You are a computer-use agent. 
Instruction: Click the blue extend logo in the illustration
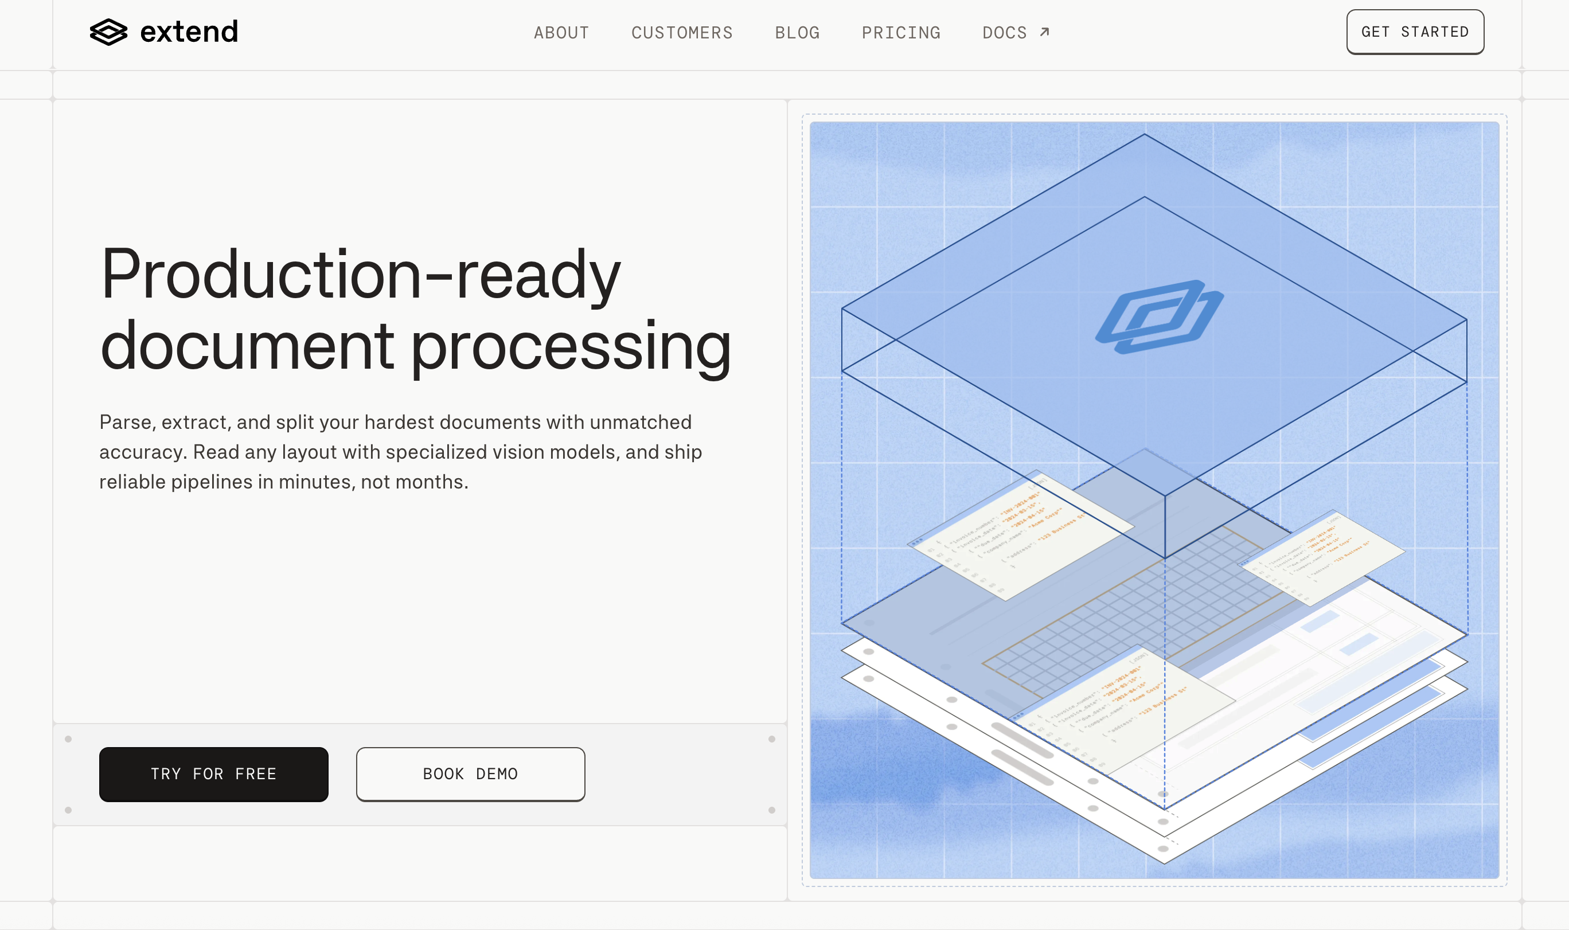[1159, 317]
